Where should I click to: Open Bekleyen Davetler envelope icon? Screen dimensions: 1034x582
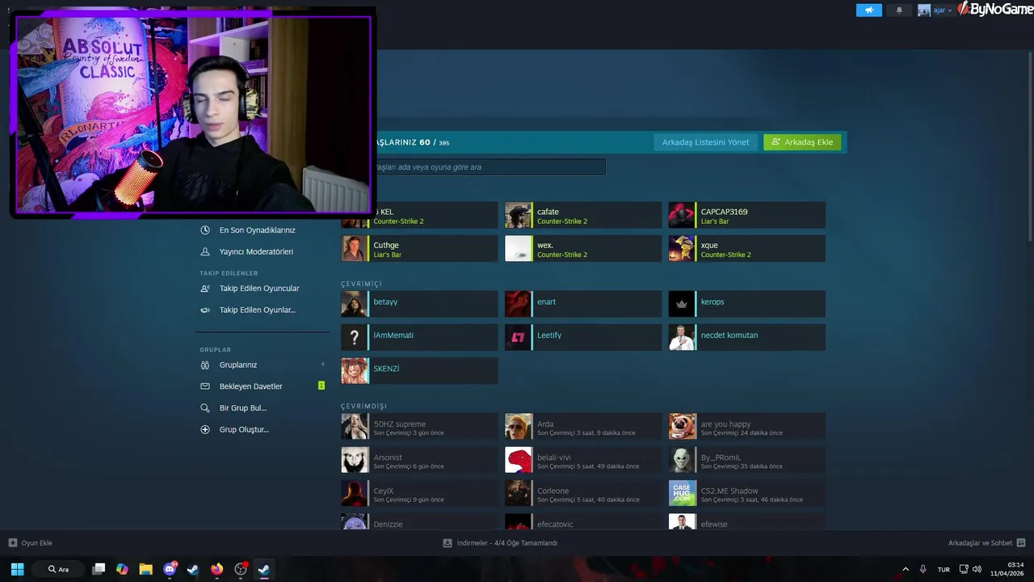coord(205,386)
